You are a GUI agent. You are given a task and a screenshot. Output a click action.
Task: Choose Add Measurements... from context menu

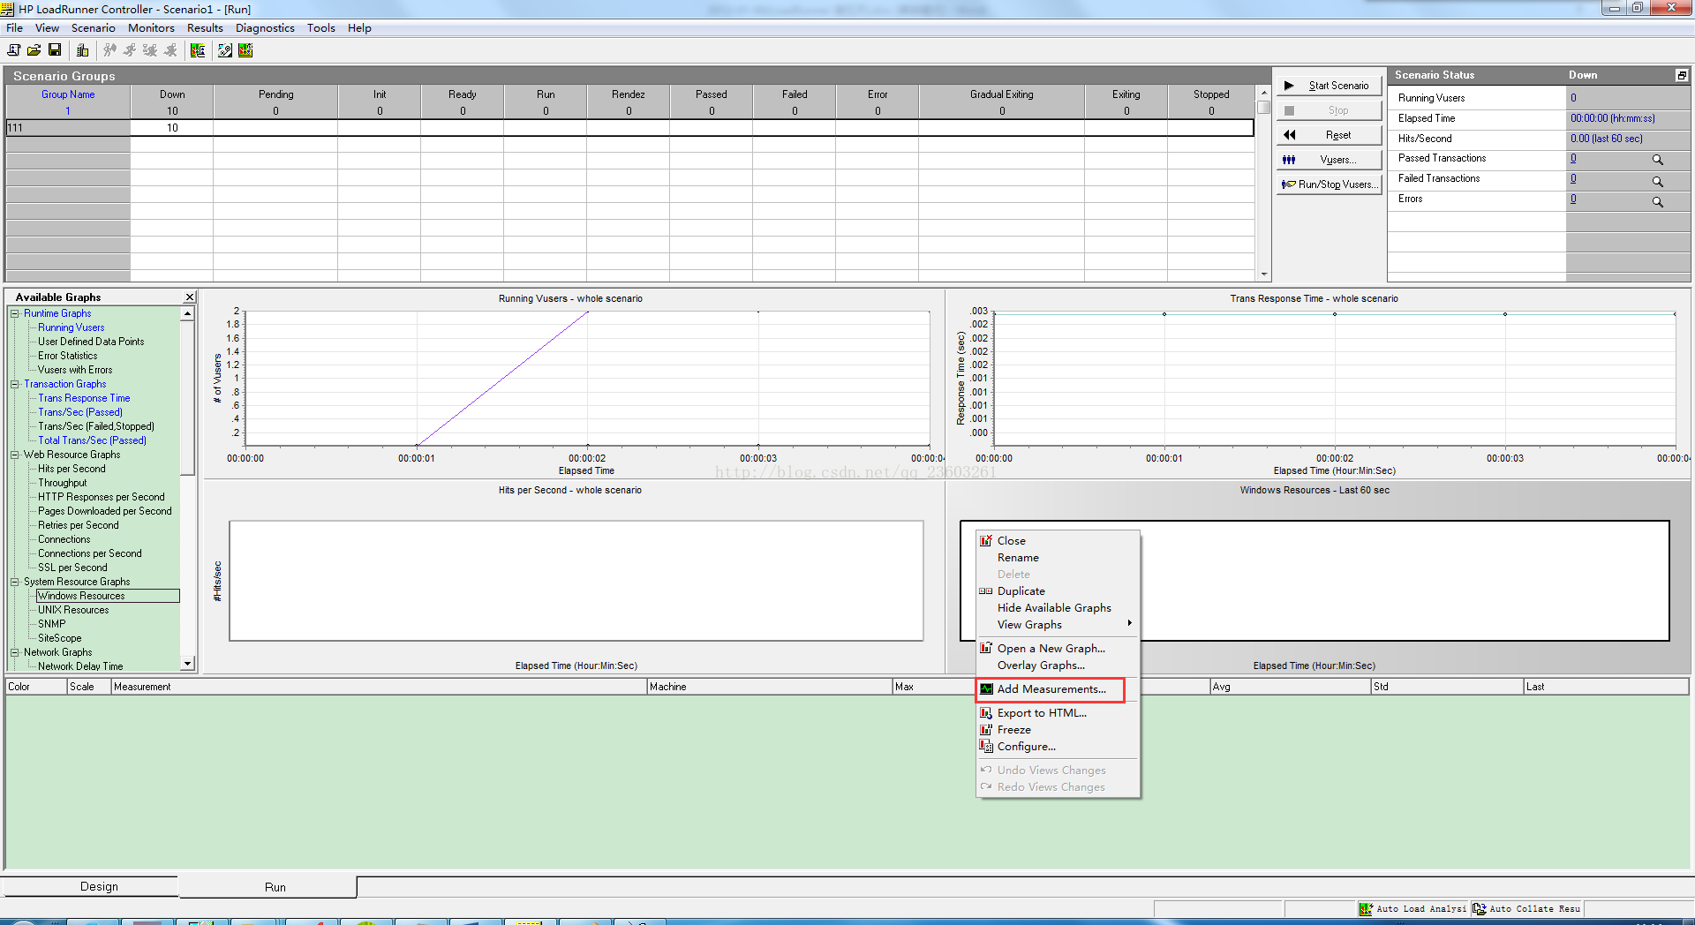1050,689
